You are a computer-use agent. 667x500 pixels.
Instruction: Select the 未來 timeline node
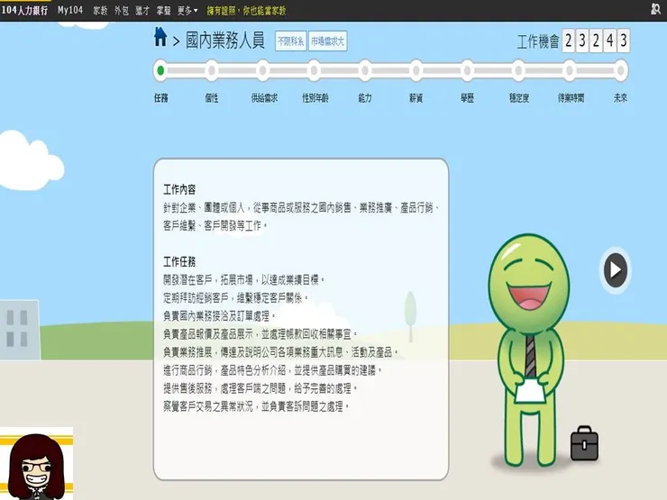[620, 70]
